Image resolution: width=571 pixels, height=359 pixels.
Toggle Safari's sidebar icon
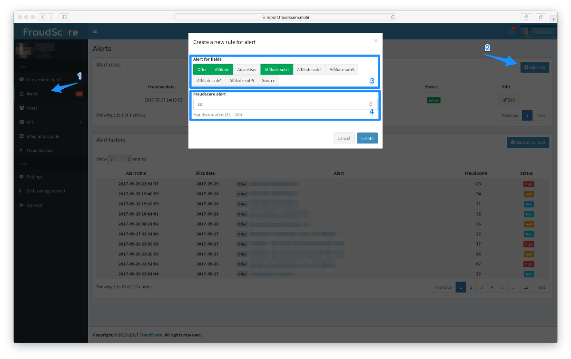[x=64, y=17]
